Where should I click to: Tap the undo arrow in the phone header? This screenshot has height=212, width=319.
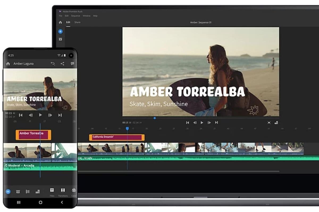tap(53, 64)
